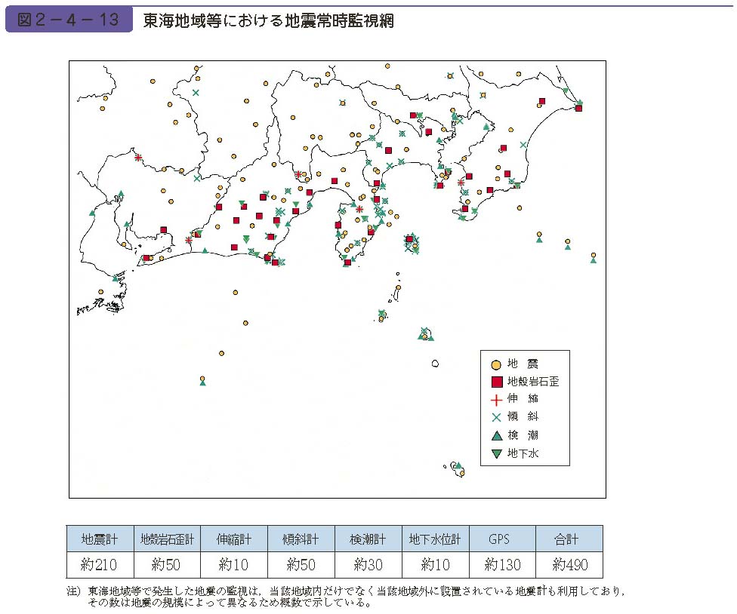
Task: Click the 約50 cell under 傾斜計
Action: (301, 564)
